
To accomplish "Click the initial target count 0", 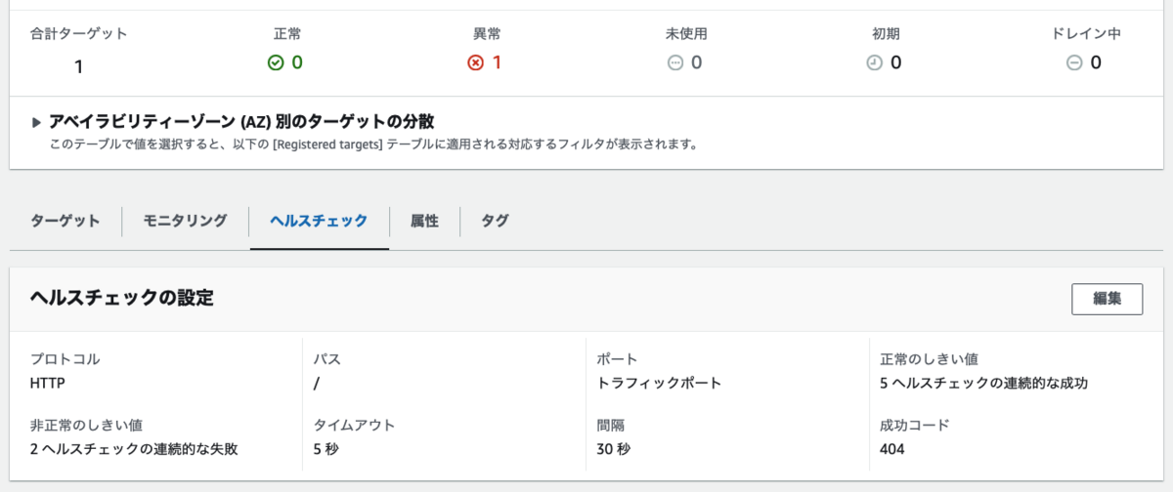I will [895, 62].
